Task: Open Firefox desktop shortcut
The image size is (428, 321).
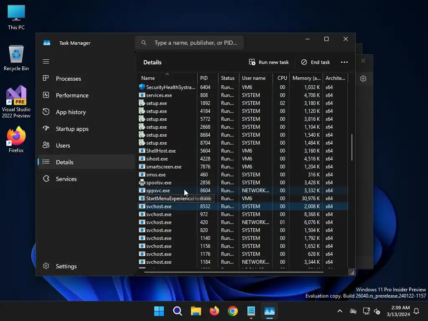Action: click(16, 140)
